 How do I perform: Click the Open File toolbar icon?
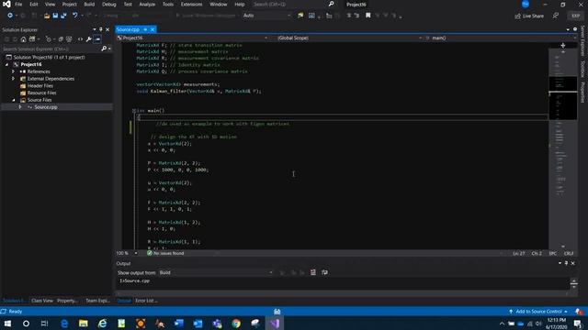point(47,16)
